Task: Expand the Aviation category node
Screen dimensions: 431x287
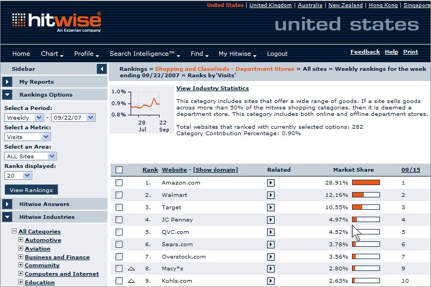Action: point(20,248)
